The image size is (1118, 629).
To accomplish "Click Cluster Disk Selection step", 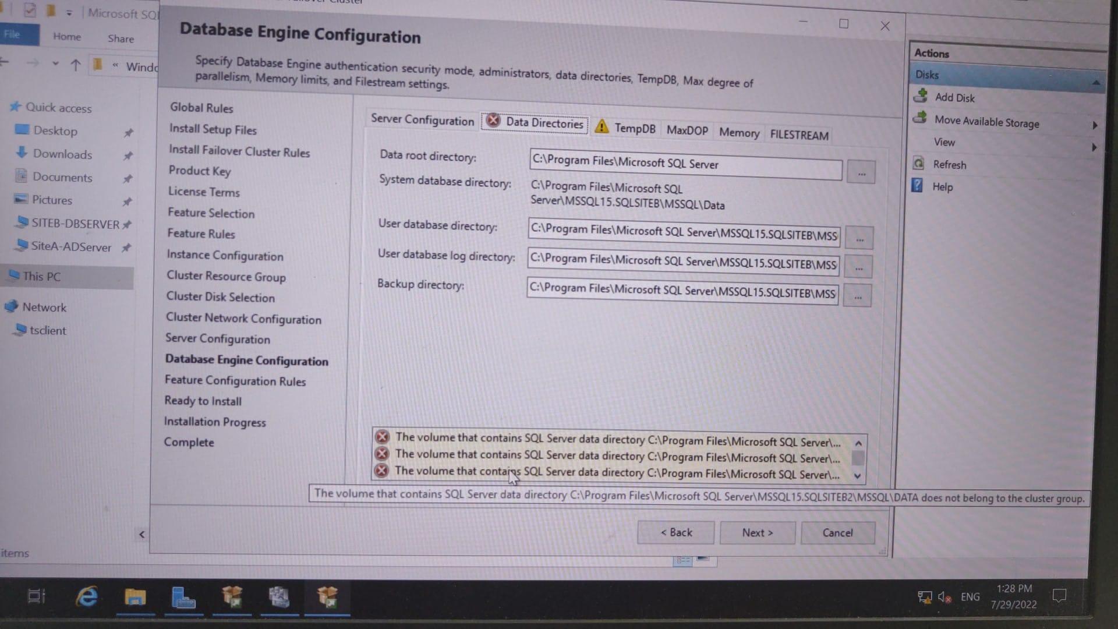I will click(221, 297).
